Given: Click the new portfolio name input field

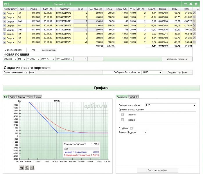Looking at the screenshot, I should click(x=69, y=72).
